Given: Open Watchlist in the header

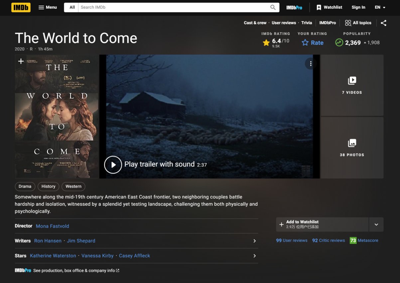Looking at the screenshot, I should (329, 7).
